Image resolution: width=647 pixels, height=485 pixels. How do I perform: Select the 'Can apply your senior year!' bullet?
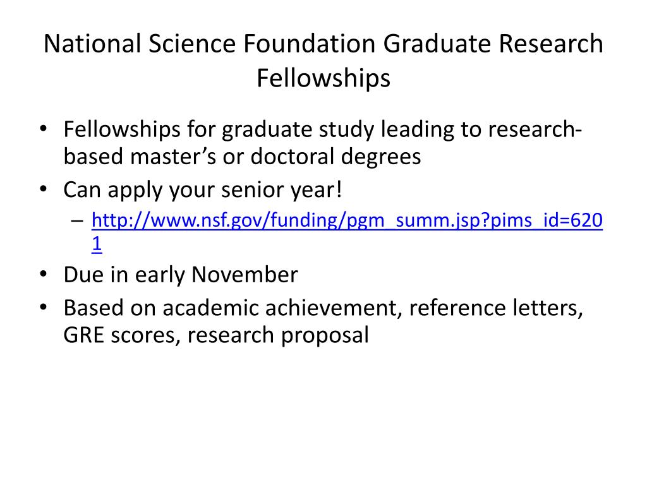[x=203, y=190]
